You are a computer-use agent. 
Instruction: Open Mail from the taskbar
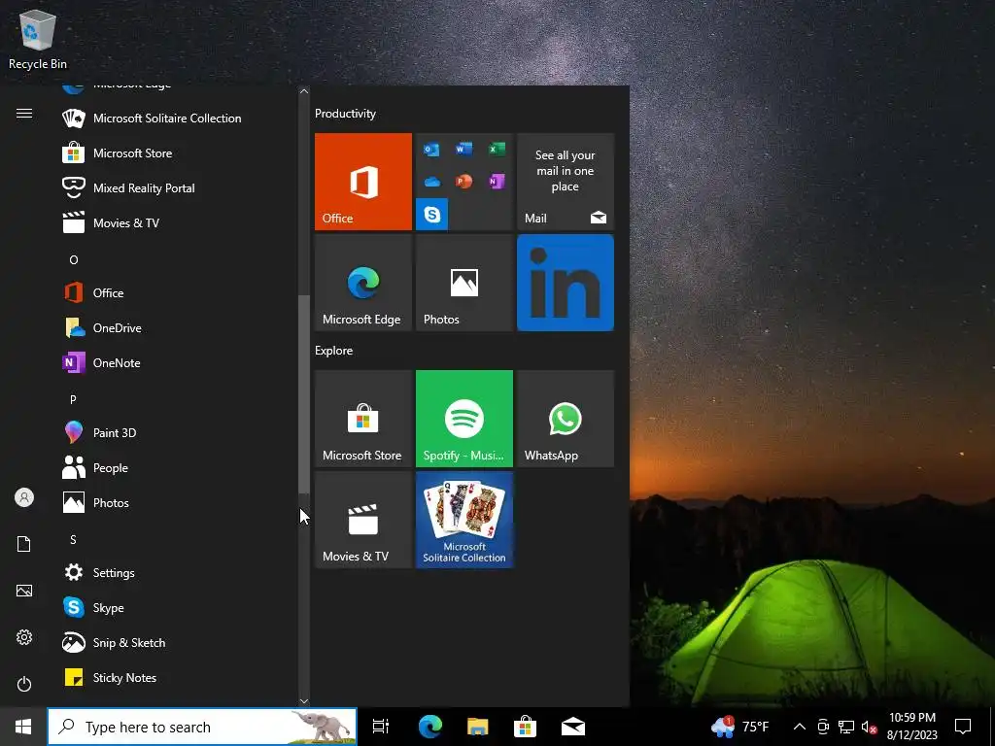pyautogui.click(x=573, y=727)
